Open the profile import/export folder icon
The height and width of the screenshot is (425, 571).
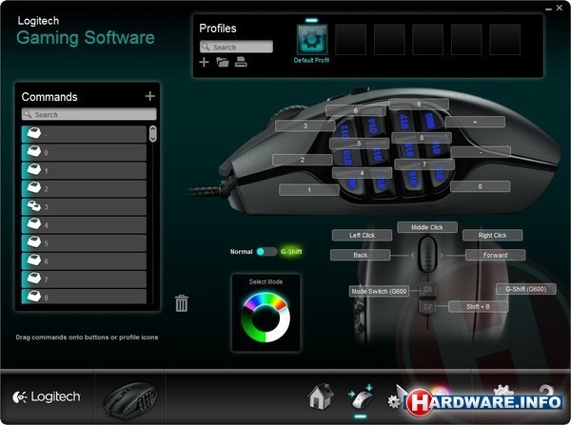pos(223,62)
